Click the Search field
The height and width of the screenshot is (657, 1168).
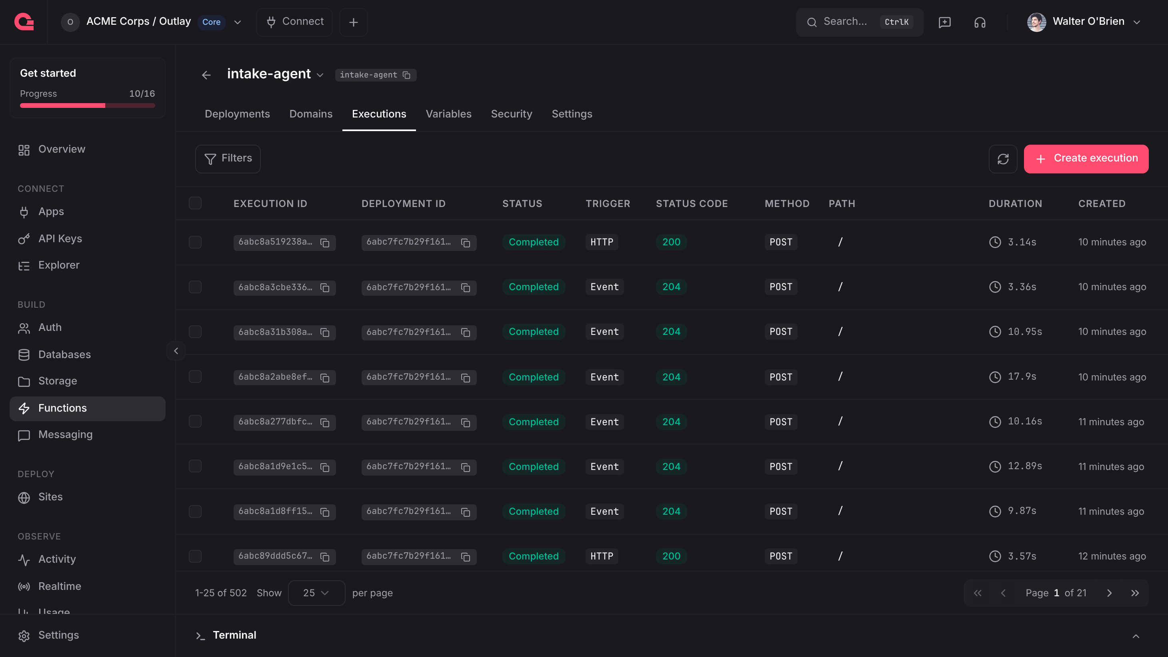pos(860,22)
